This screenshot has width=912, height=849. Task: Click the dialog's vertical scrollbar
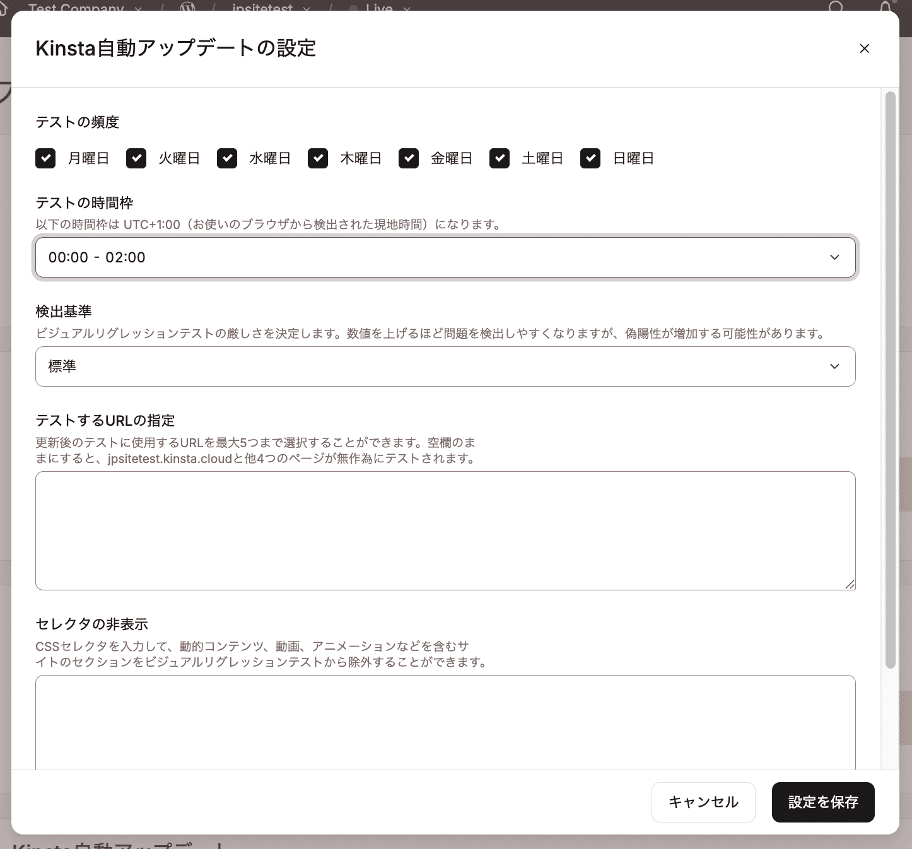pos(891,380)
